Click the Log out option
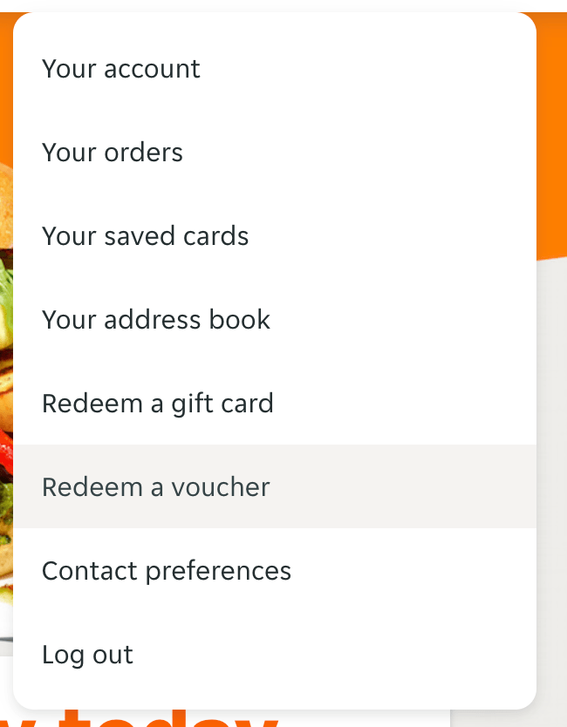Image resolution: width=567 pixels, height=727 pixels. click(x=87, y=654)
